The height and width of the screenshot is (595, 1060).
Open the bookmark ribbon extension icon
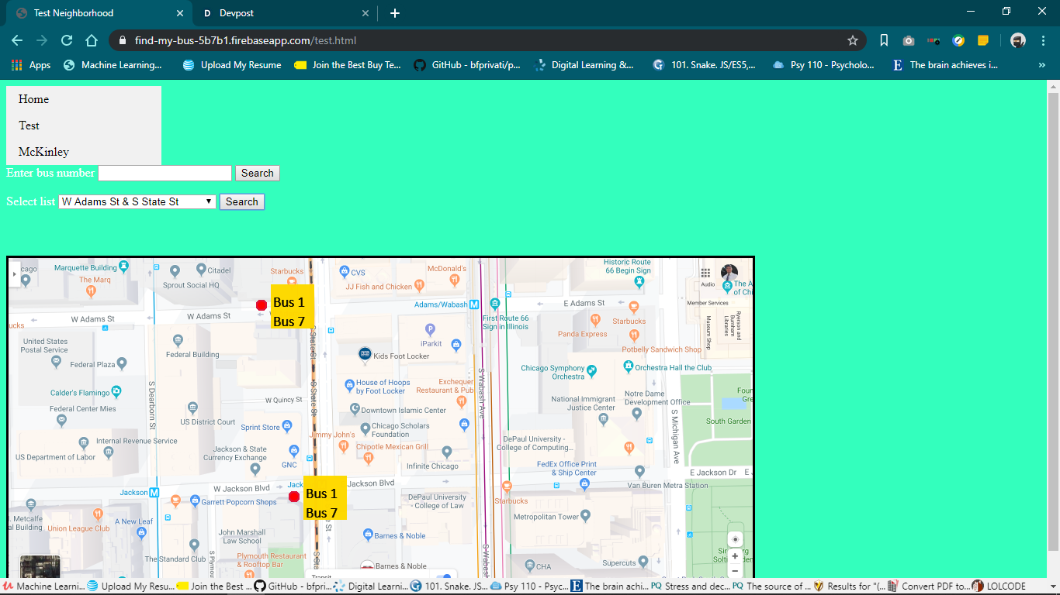pyautogui.click(x=884, y=40)
